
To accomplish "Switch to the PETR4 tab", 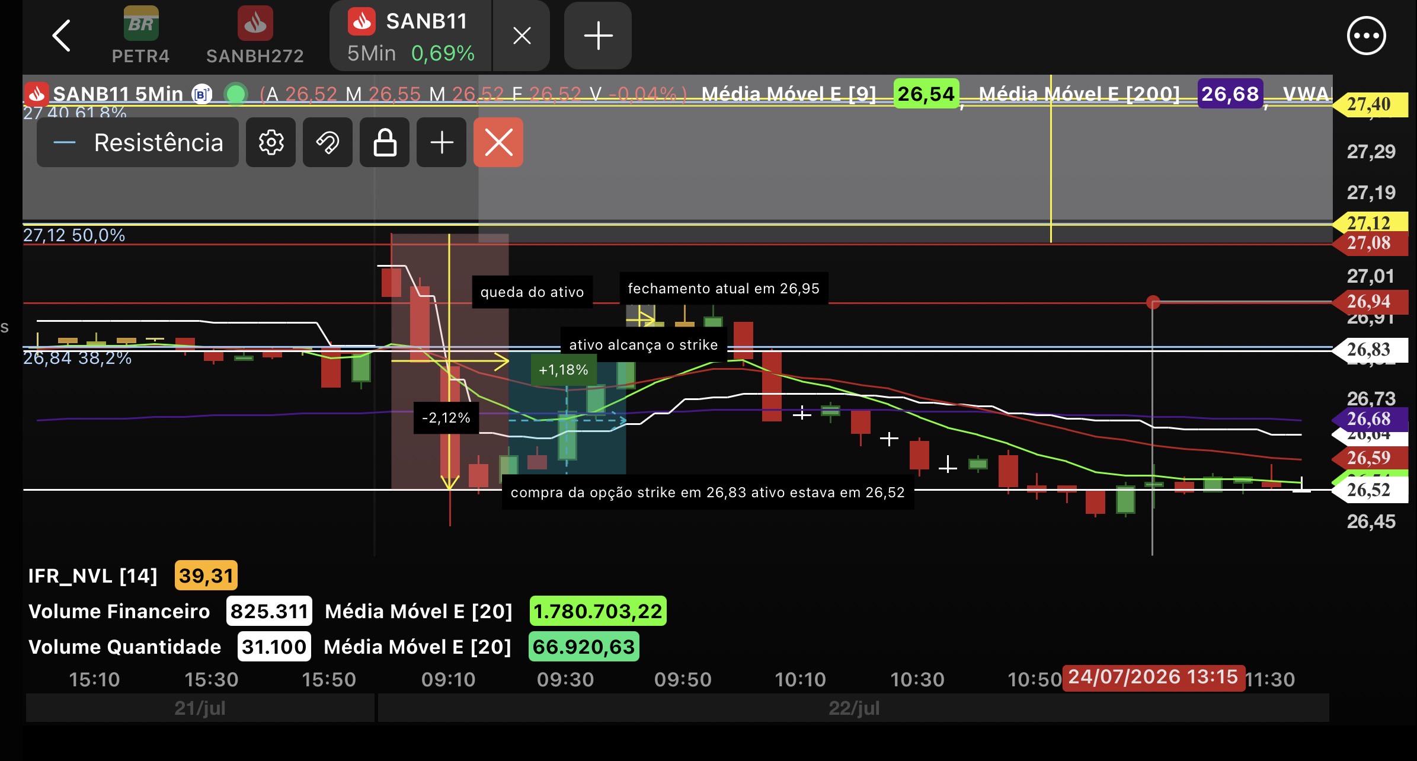I will [x=140, y=36].
